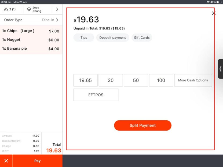Select the Chips Large order line
Viewport: 223px width, 167px height.
31,31
